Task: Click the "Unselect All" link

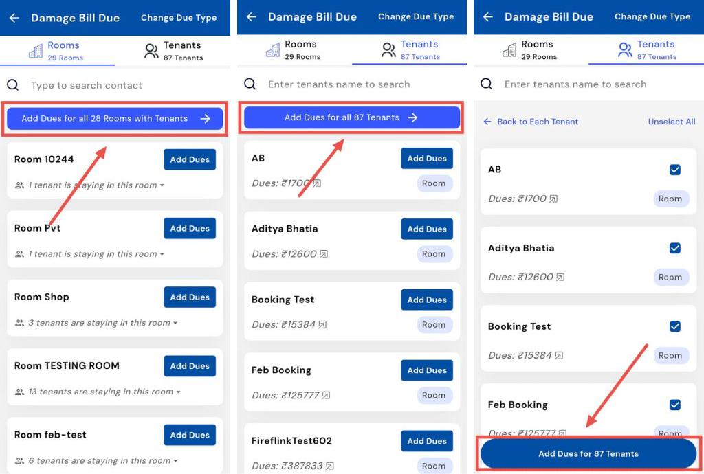Action: (671, 122)
